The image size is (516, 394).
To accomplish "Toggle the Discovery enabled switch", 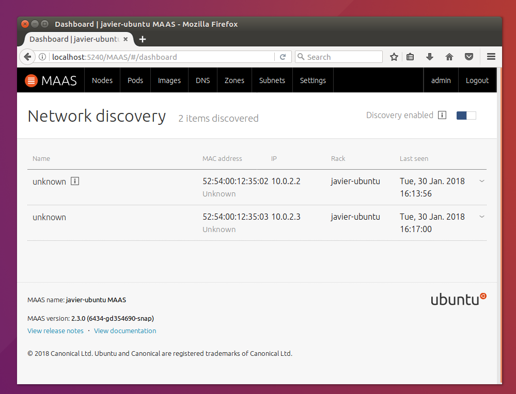I will point(466,116).
